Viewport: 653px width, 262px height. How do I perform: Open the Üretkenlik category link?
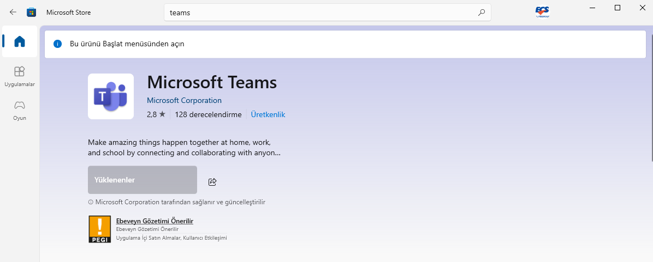[x=268, y=114]
